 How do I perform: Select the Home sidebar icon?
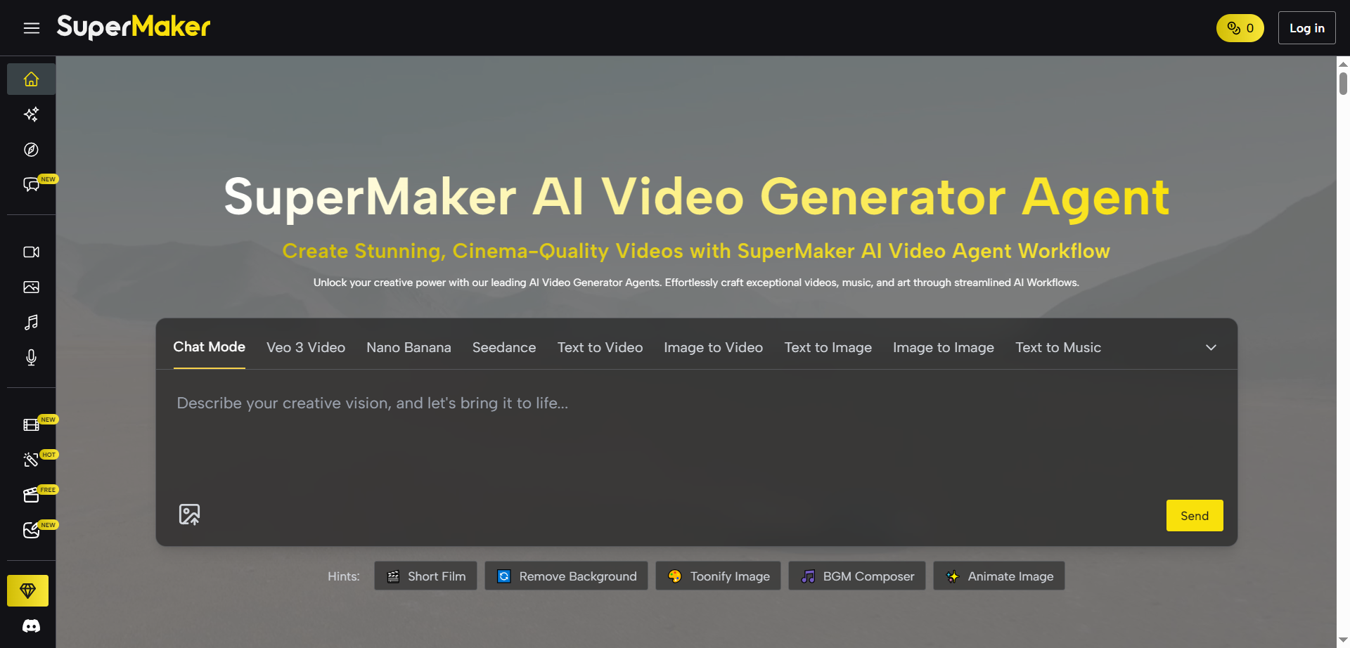(x=31, y=79)
